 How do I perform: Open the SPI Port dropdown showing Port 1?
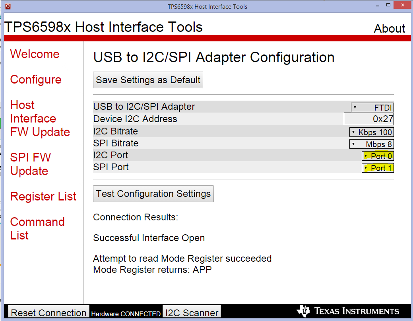(378, 168)
